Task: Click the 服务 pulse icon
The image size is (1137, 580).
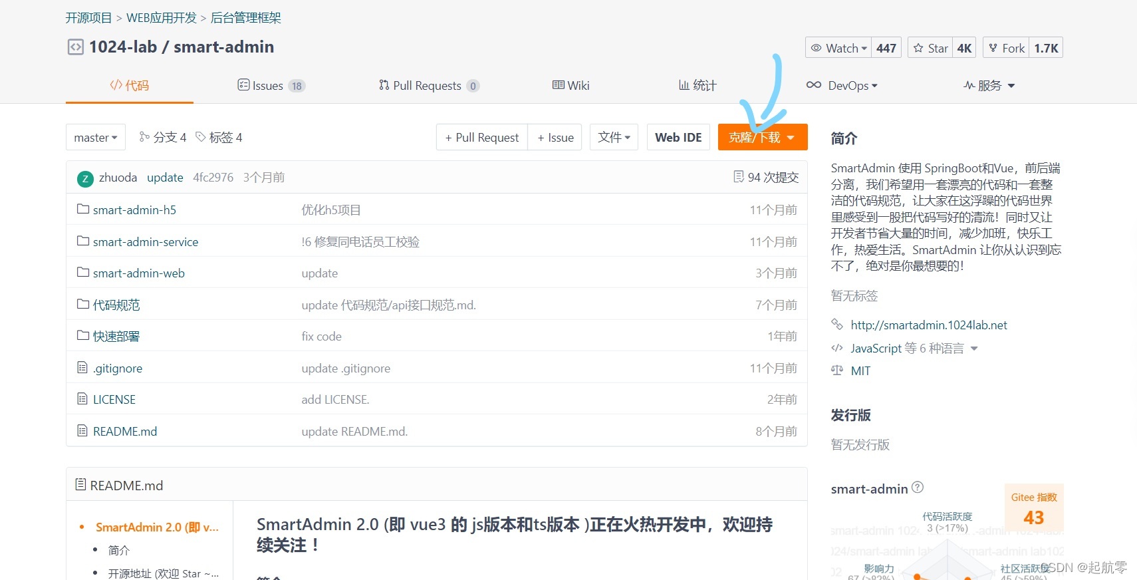Action: (969, 85)
